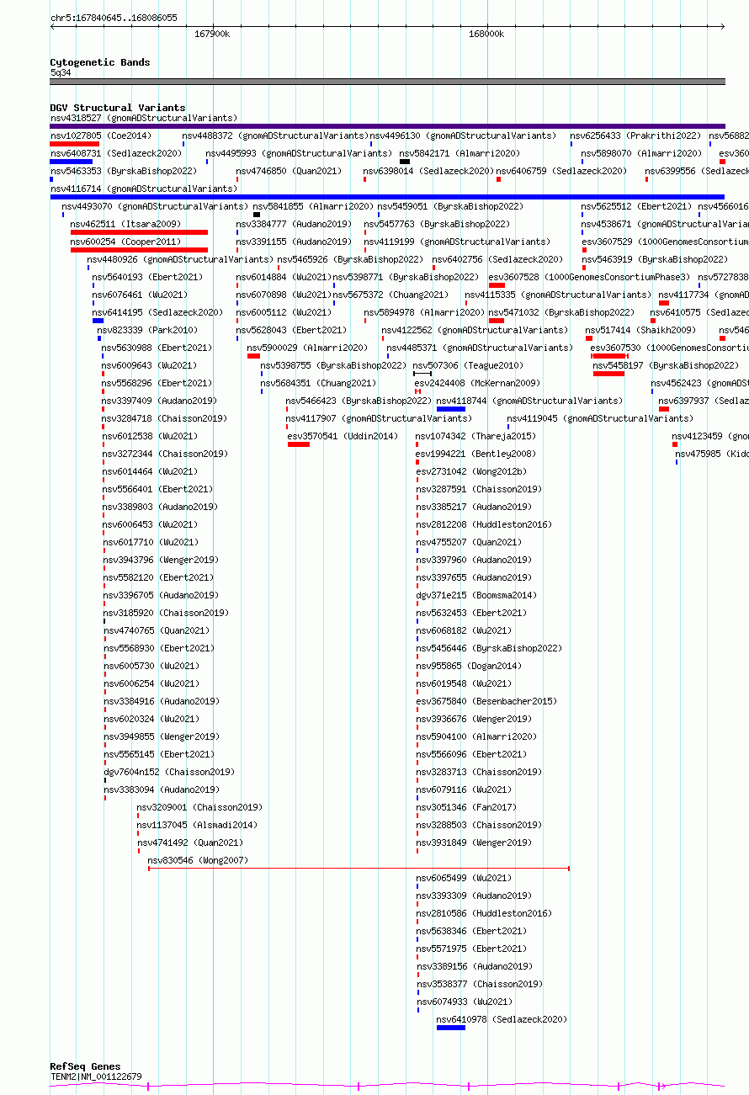Screen dimensions: 749x1095
Task: Open the nsv830546 (Wong2007) label
Action: point(198,860)
